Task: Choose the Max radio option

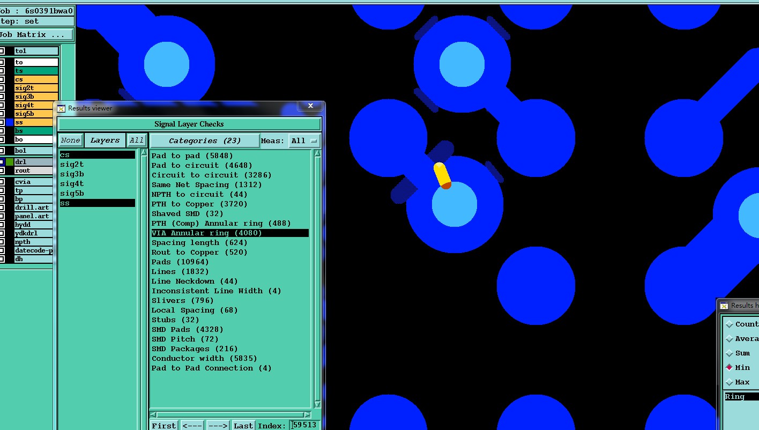Action: click(x=729, y=382)
